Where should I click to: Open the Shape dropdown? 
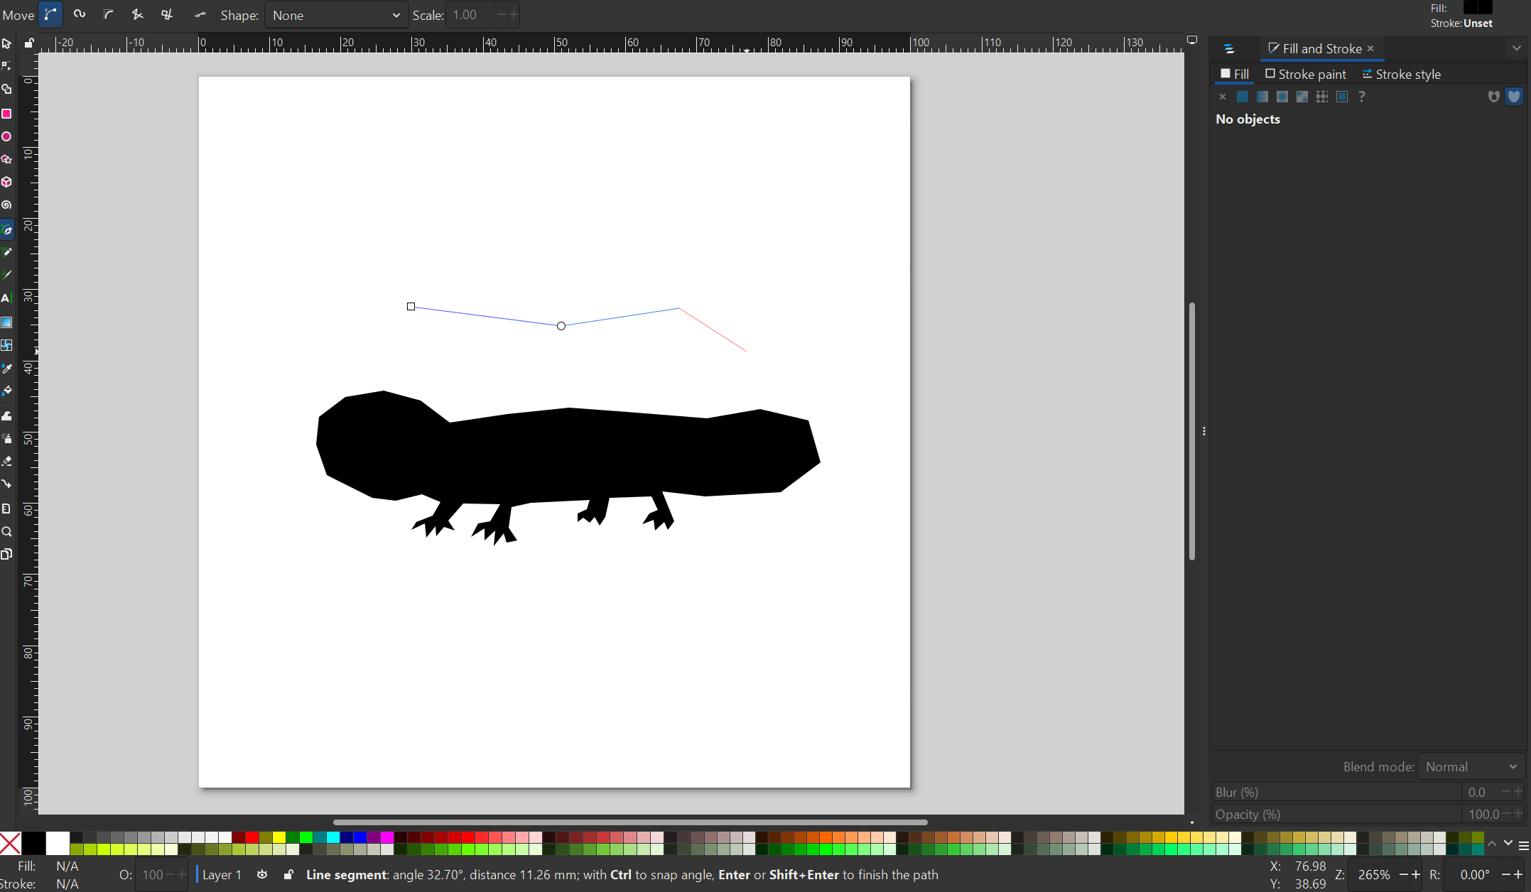tap(336, 15)
